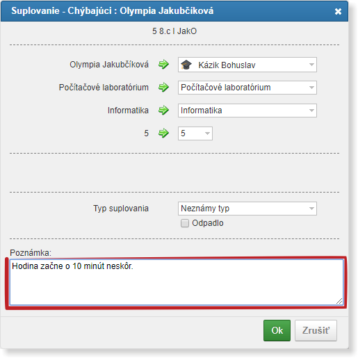This screenshot has height=358, width=358.
Task: Open the lesson period 5 dropdown
Action: point(195,133)
